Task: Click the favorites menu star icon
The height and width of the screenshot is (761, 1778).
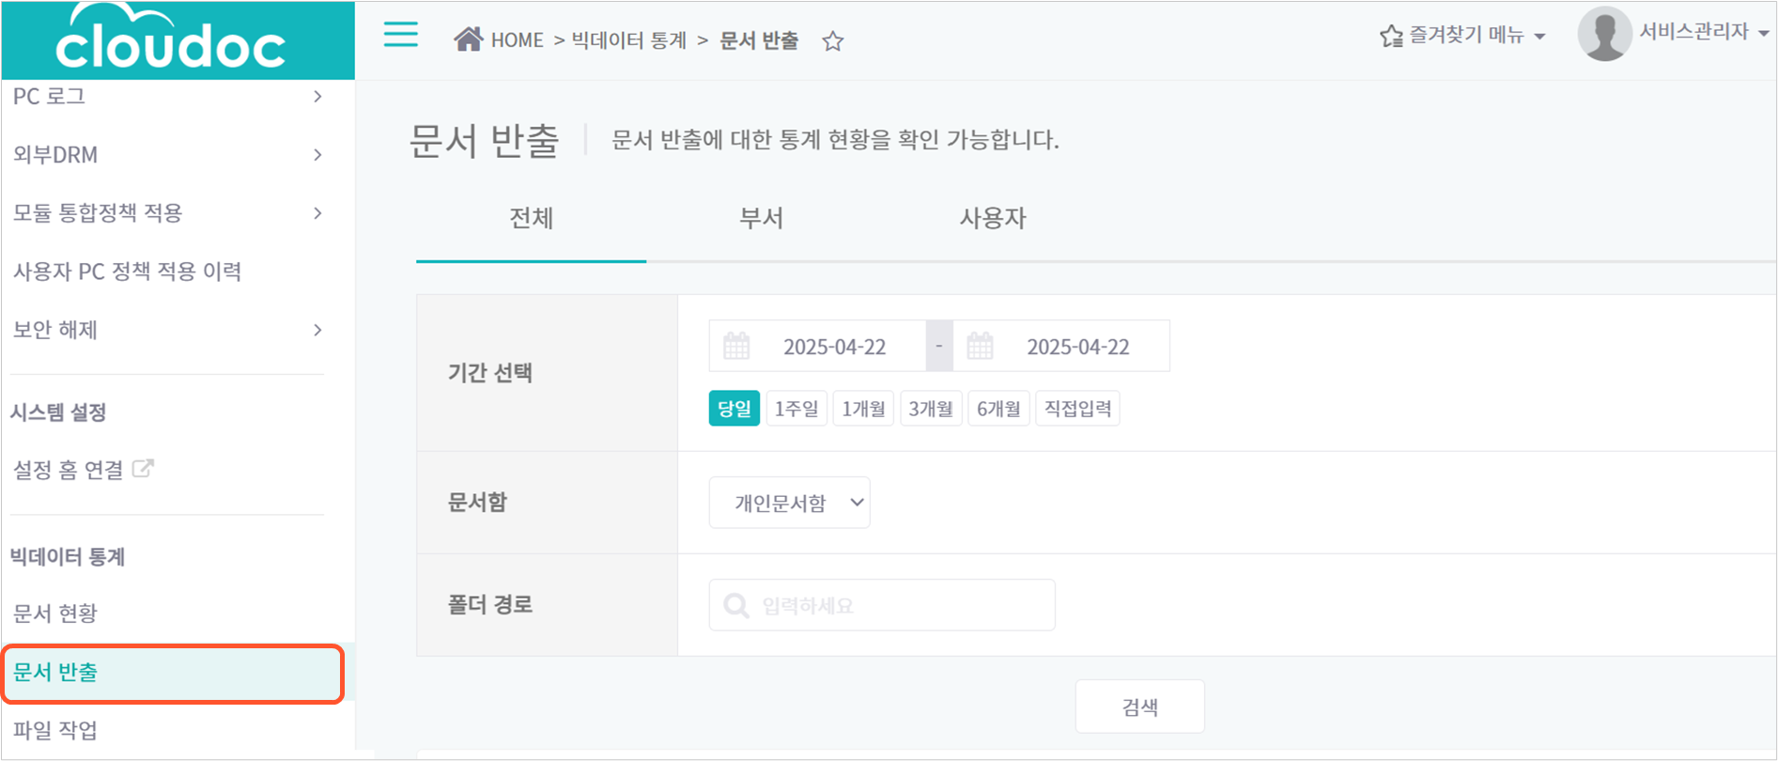Action: (1391, 37)
